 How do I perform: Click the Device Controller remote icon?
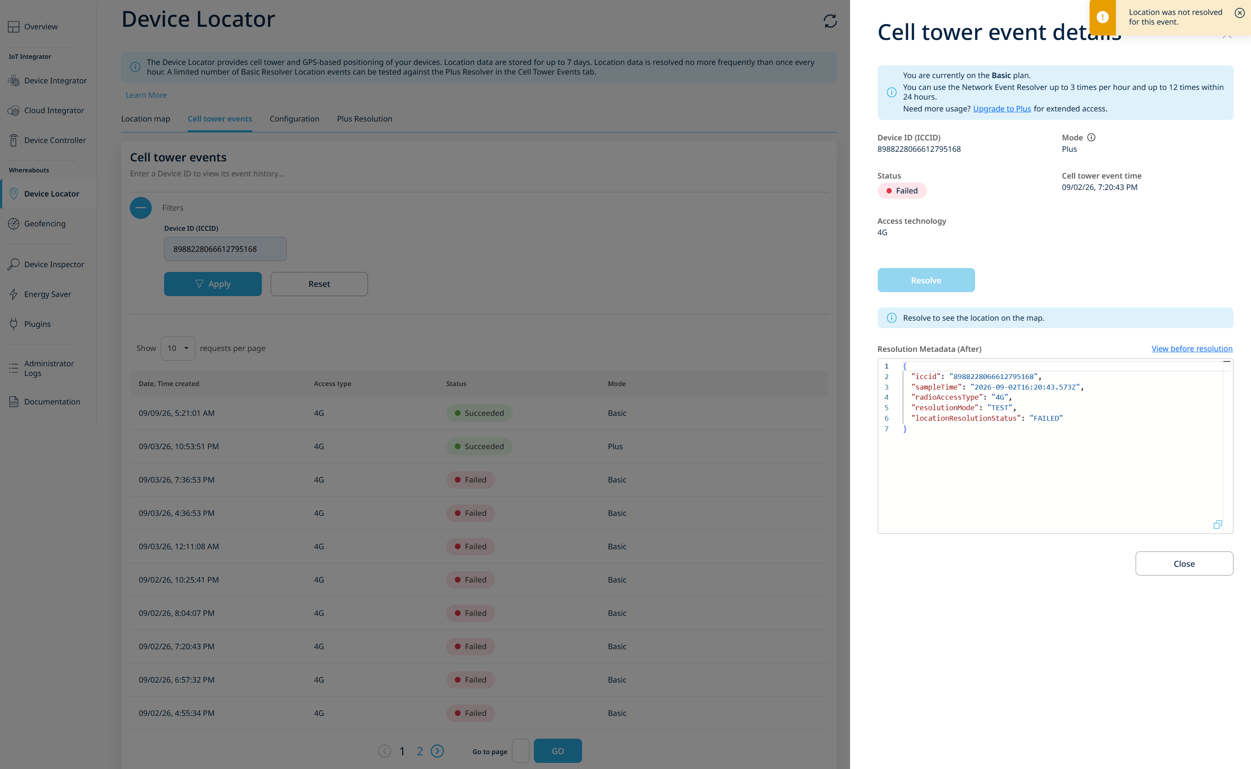pos(14,140)
